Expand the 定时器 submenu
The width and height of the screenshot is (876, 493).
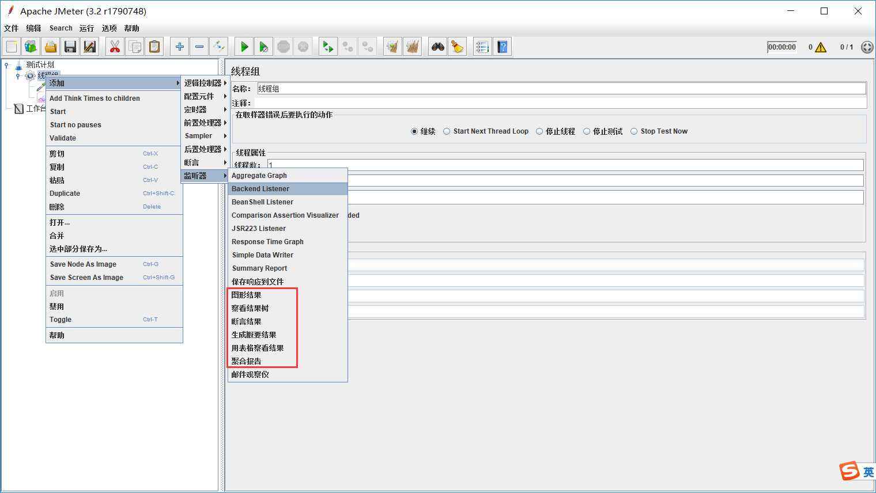(205, 109)
